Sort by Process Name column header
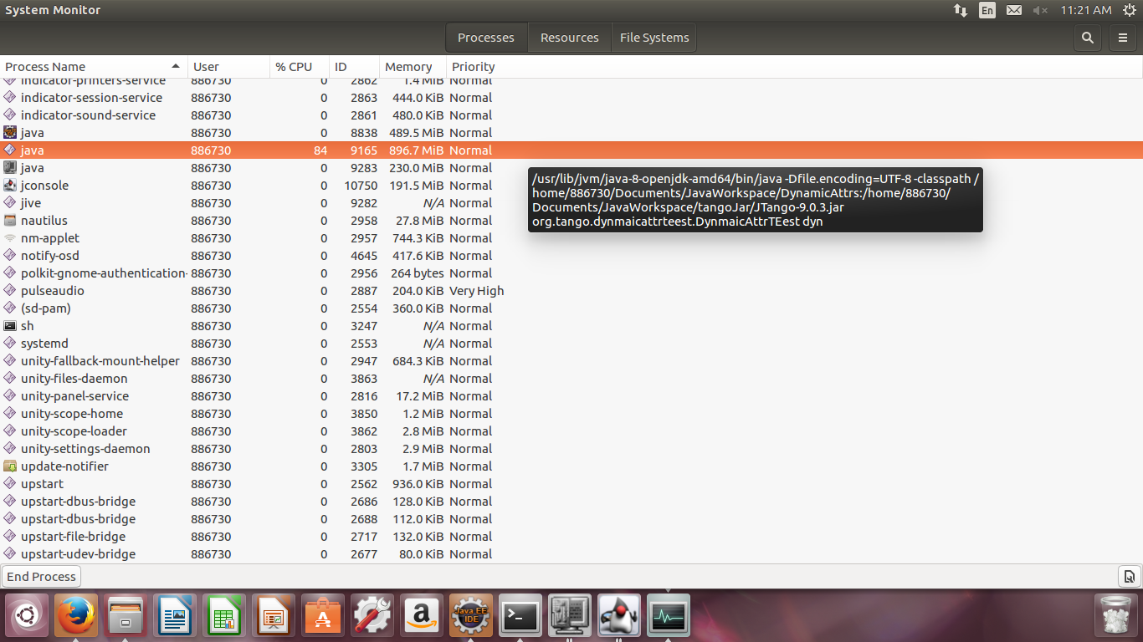Screen dimensions: 1143x642 (94, 67)
